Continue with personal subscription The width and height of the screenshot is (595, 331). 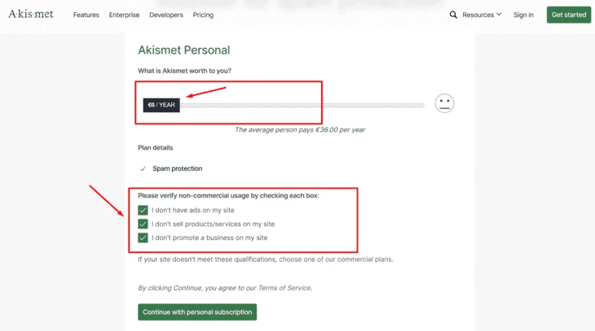pyautogui.click(x=197, y=312)
